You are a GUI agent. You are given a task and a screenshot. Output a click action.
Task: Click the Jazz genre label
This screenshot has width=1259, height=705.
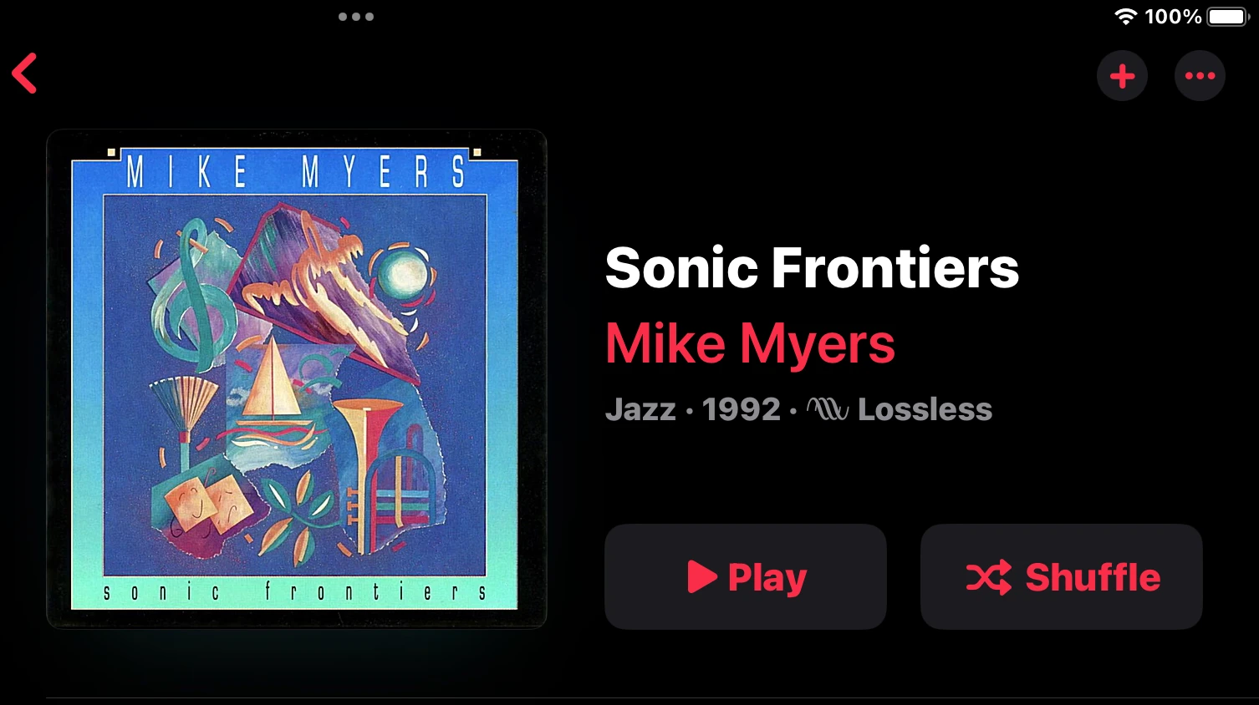640,409
